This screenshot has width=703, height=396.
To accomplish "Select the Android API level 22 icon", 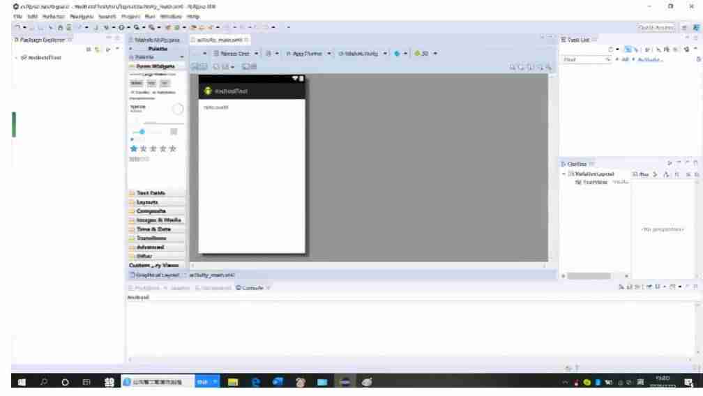I will [422, 53].
